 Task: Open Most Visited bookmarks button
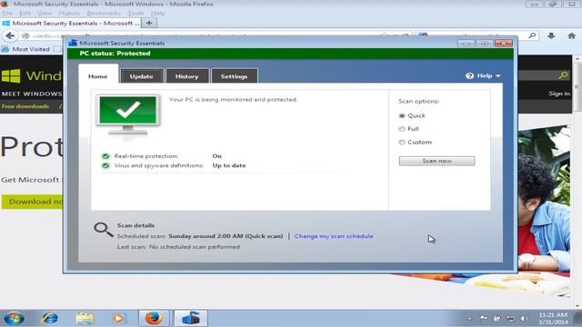25,49
